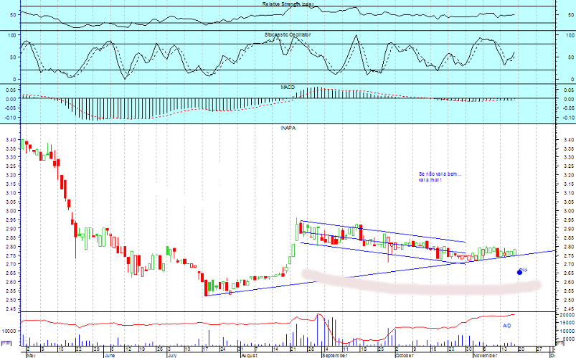
Task: Click date tick 31 on time axis
Action: 240,349
